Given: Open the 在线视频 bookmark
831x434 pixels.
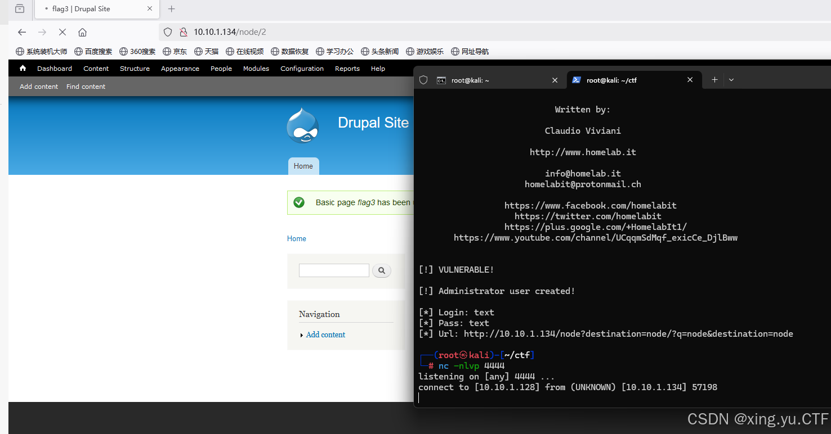Looking at the screenshot, I should tap(245, 51).
